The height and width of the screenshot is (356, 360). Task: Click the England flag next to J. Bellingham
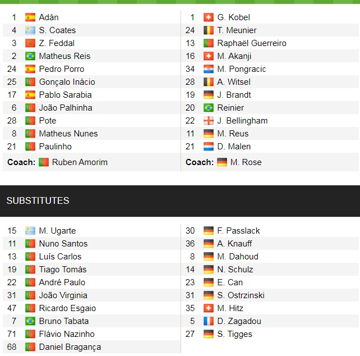(209, 121)
